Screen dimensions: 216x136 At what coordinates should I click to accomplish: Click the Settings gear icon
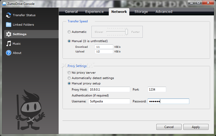coord(8,34)
